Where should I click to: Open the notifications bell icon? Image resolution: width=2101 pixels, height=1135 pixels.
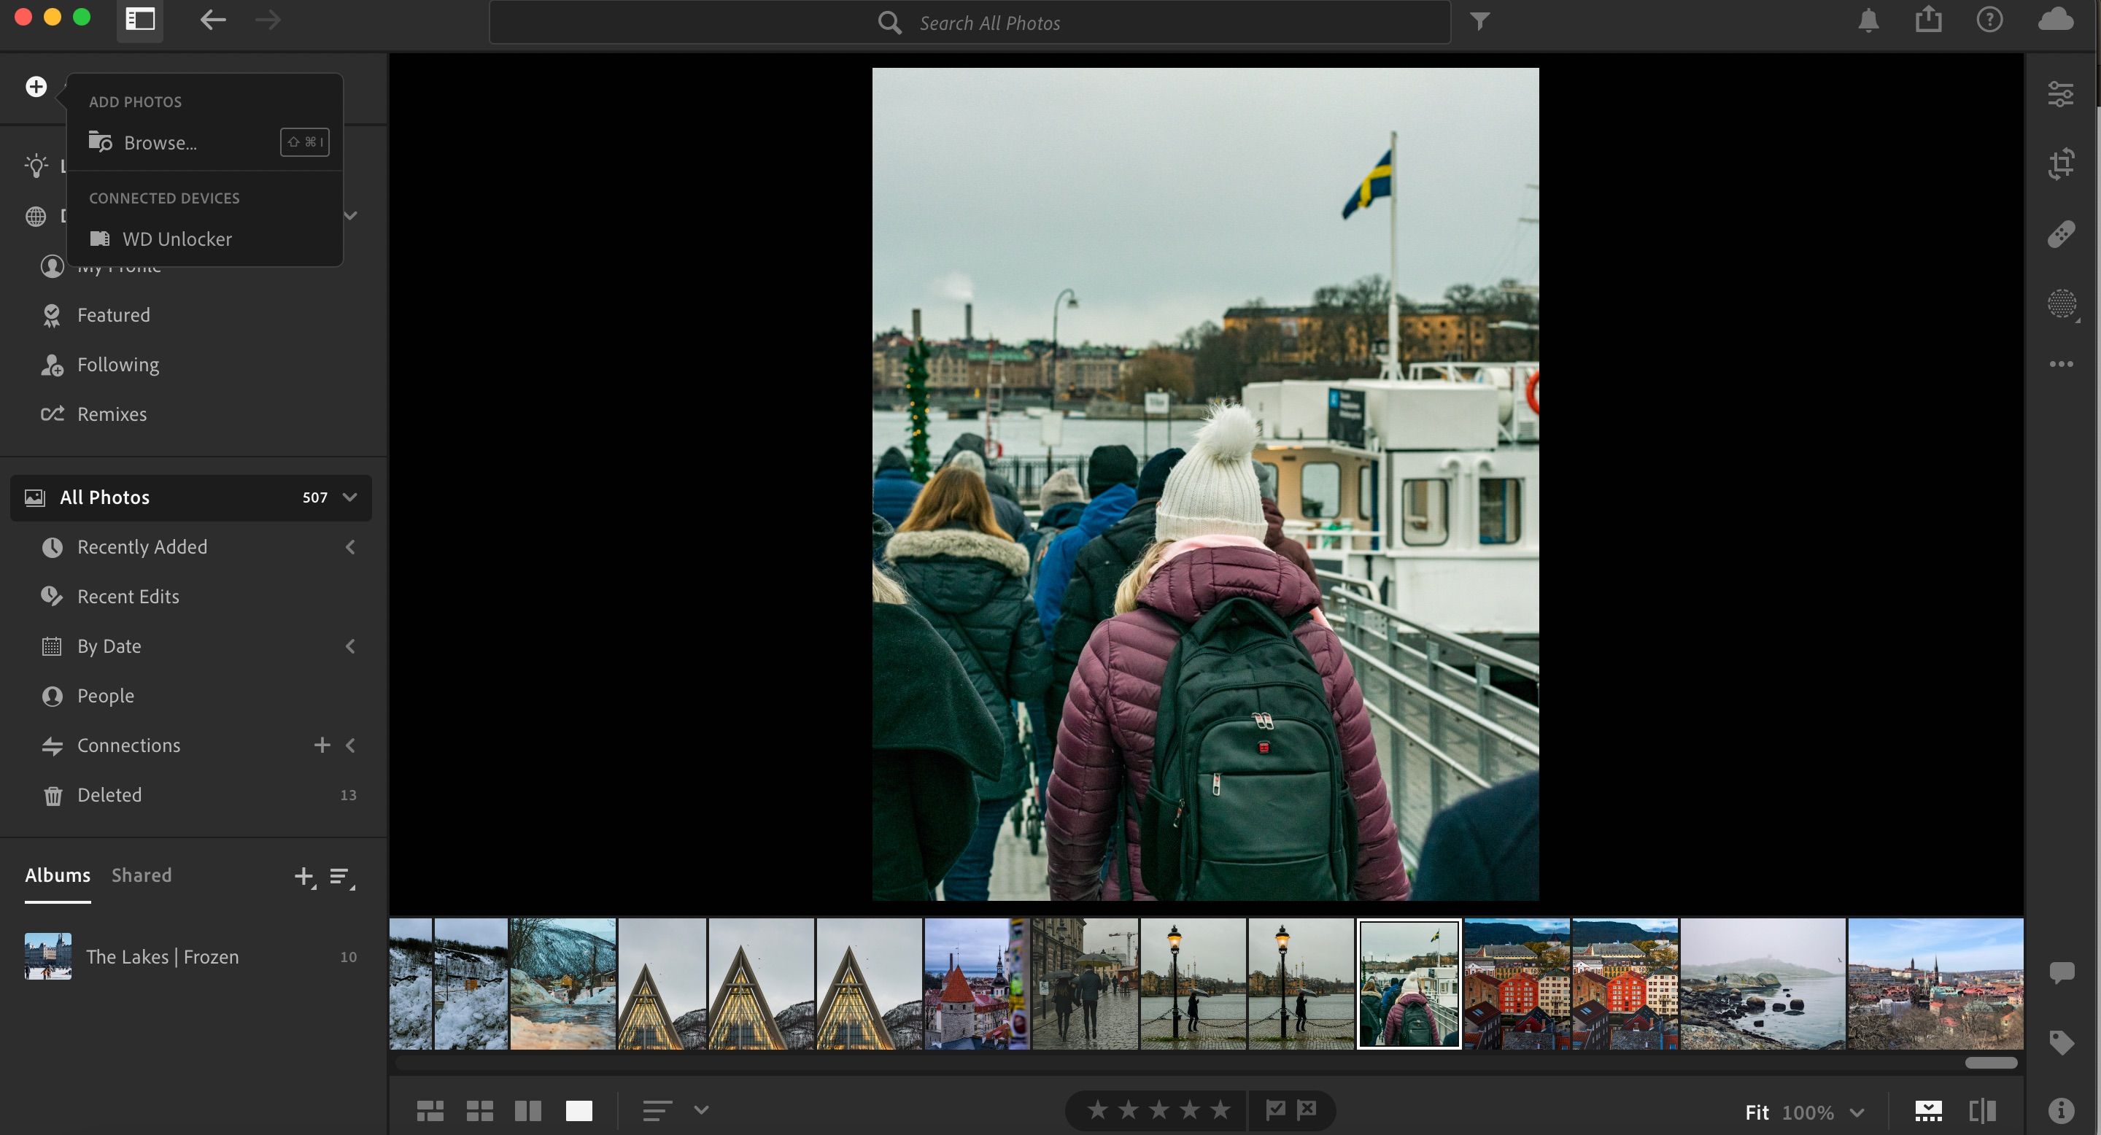[1867, 20]
